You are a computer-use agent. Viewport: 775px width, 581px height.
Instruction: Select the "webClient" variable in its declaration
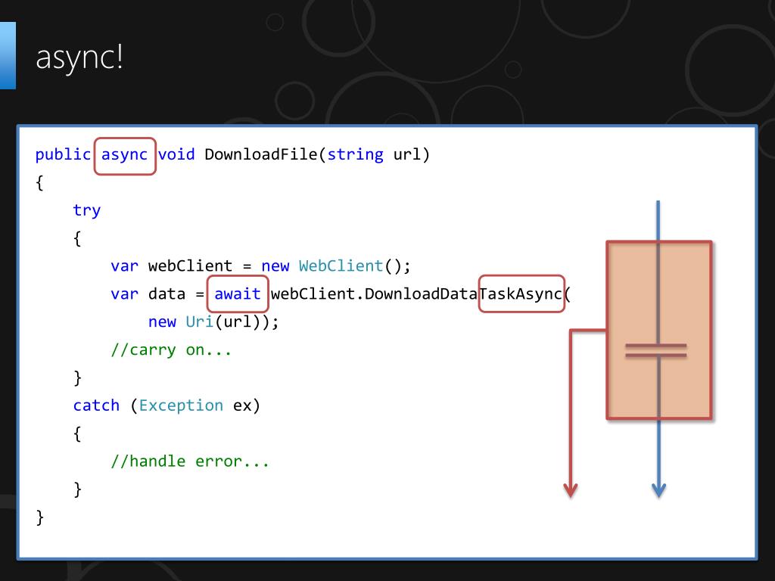tap(190, 266)
